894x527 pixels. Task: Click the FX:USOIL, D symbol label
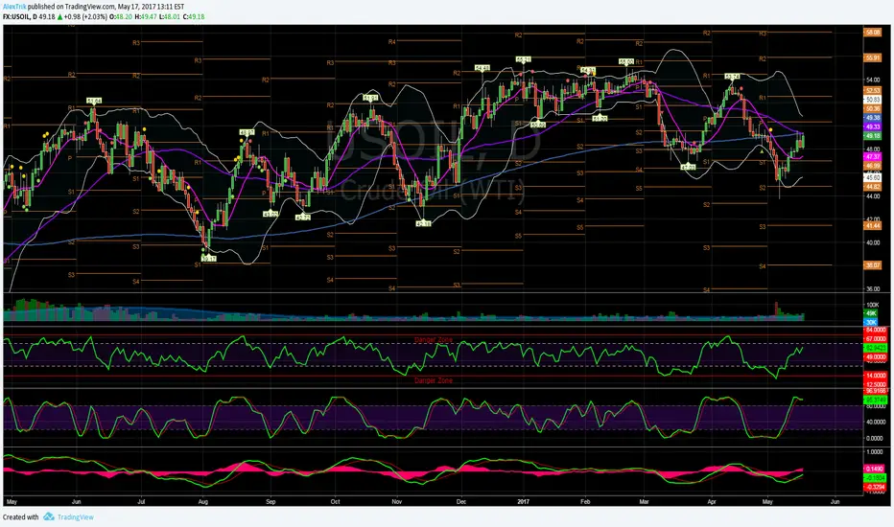20,16
